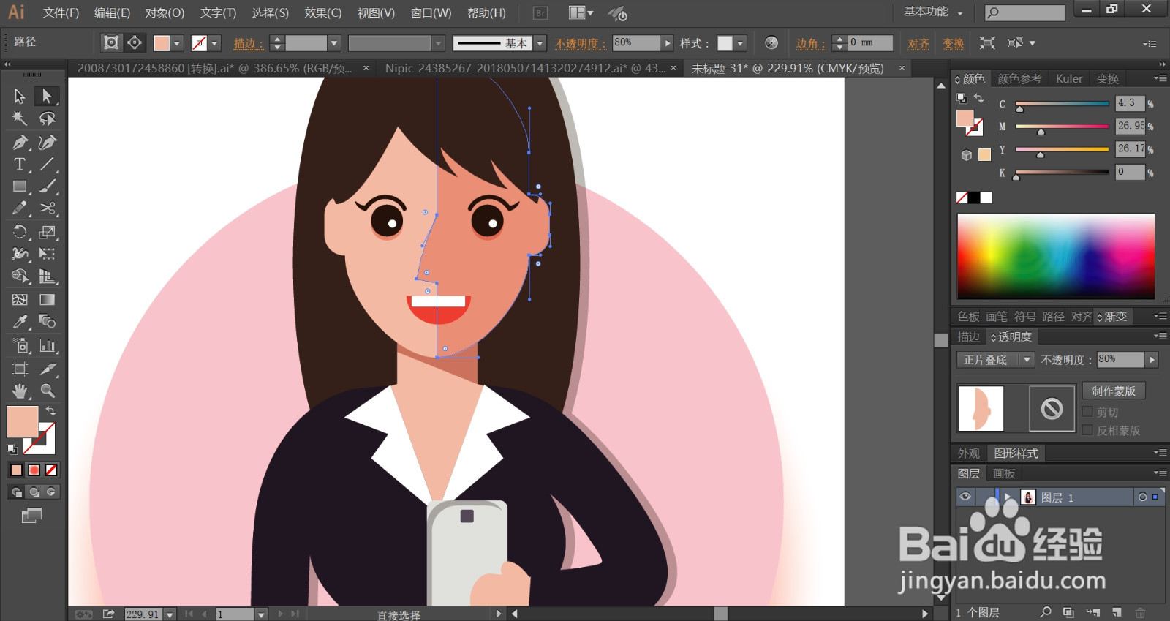Screen dimensions: 1170x621
Task: Click Recolor Artwork icon in control bar
Action: (771, 43)
